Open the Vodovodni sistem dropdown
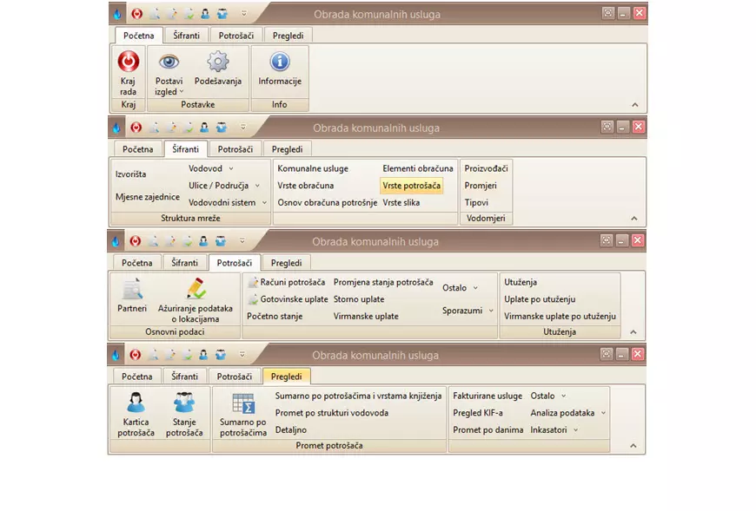Viewport: 756px width, 511px height. (x=228, y=202)
